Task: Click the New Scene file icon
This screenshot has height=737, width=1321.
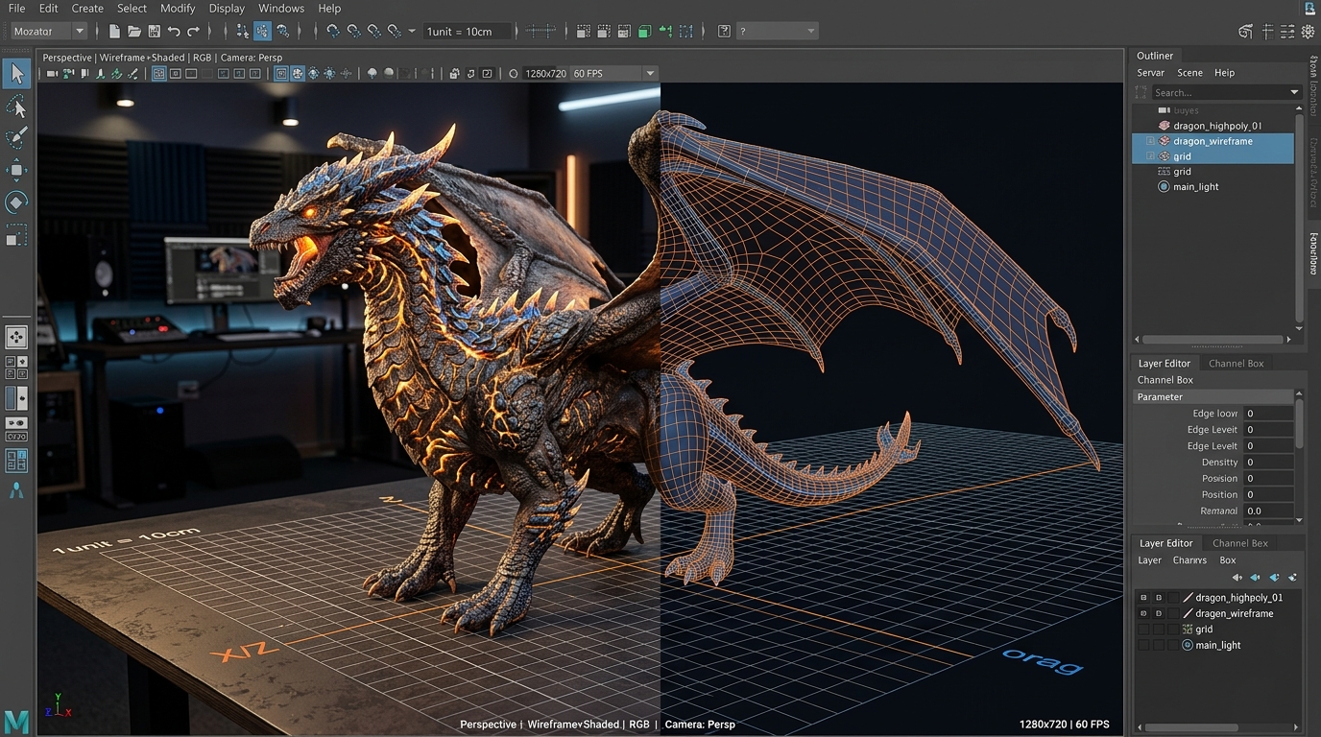Action: click(x=115, y=32)
